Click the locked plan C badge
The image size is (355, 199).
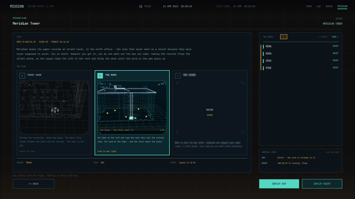[178, 76]
